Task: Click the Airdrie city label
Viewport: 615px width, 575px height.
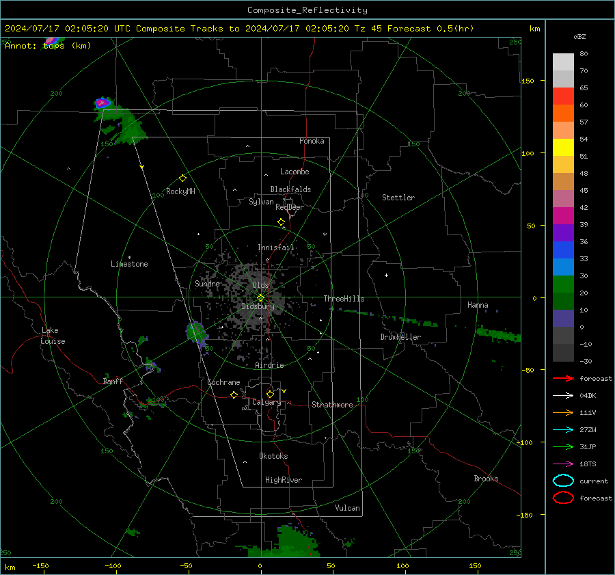Action: [x=269, y=365]
